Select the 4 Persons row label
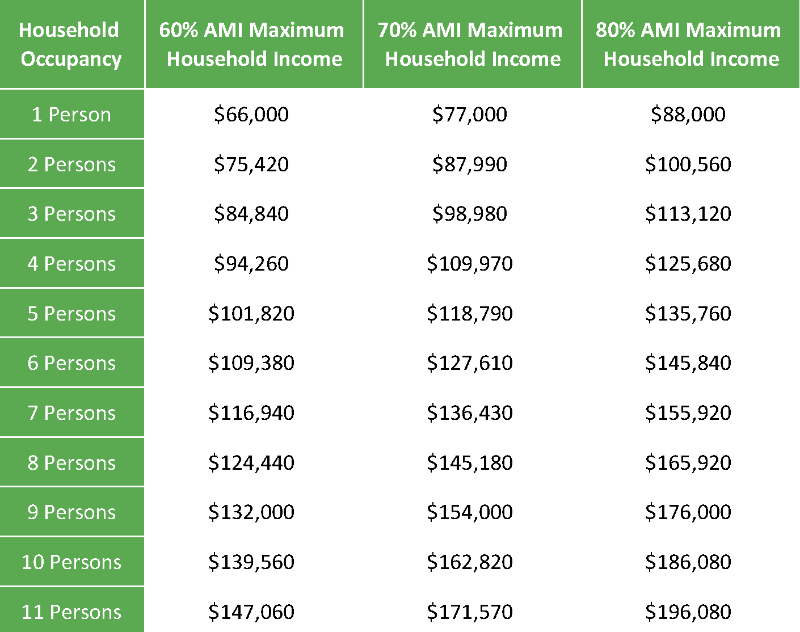Image resolution: width=800 pixels, height=632 pixels. point(71,263)
